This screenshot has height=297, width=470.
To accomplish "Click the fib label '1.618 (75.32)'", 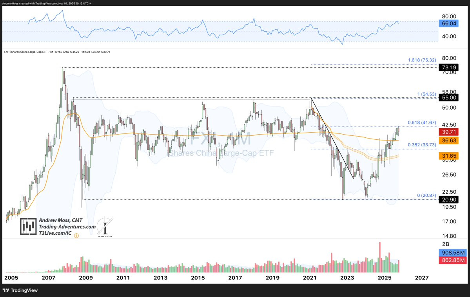I will click(422, 60).
